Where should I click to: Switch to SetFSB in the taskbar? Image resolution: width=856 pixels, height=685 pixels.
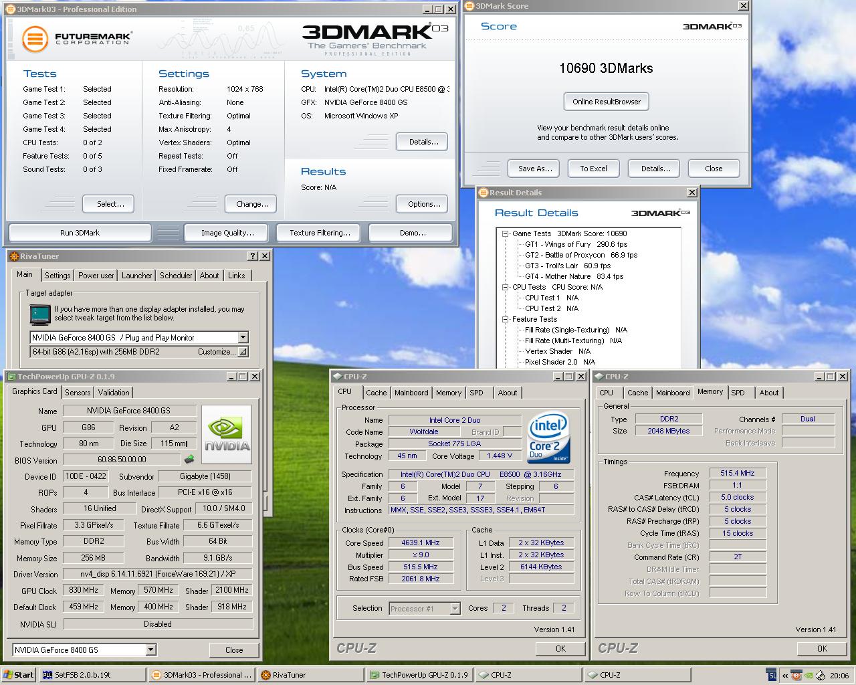(92, 675)
